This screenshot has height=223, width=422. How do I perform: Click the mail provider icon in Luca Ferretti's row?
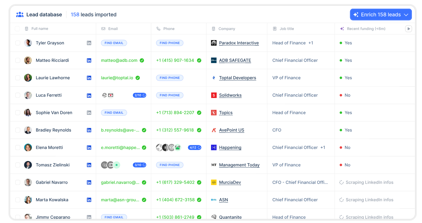(x=111, y=95)
